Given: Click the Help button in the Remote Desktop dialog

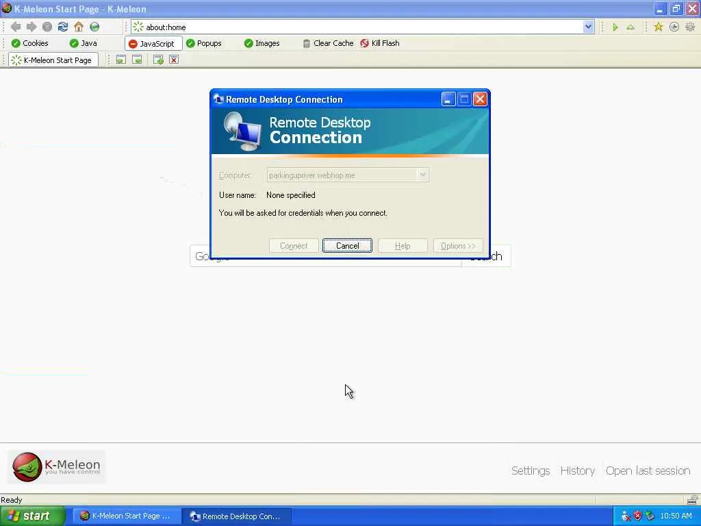Looking at the screenshot, I should [x=403, y=246].
